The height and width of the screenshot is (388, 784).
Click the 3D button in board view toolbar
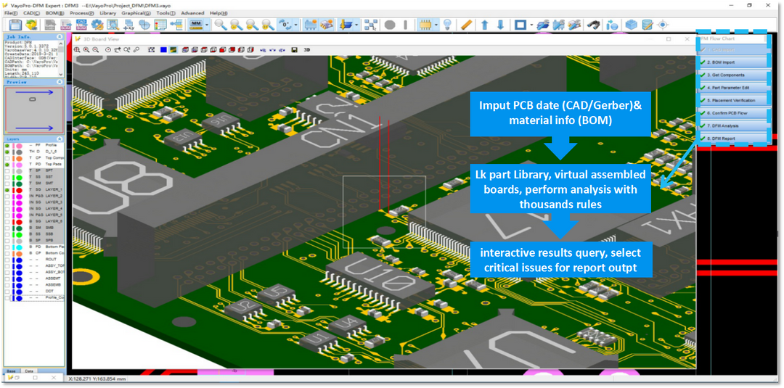(x=307, y=50)
